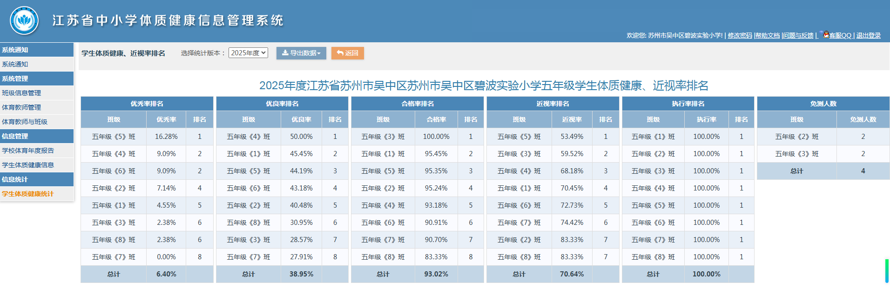Image resolution: width=890 pixels, height=302 pixels.
Task: Go to 体育教师与班级 page
Action: 25,122
